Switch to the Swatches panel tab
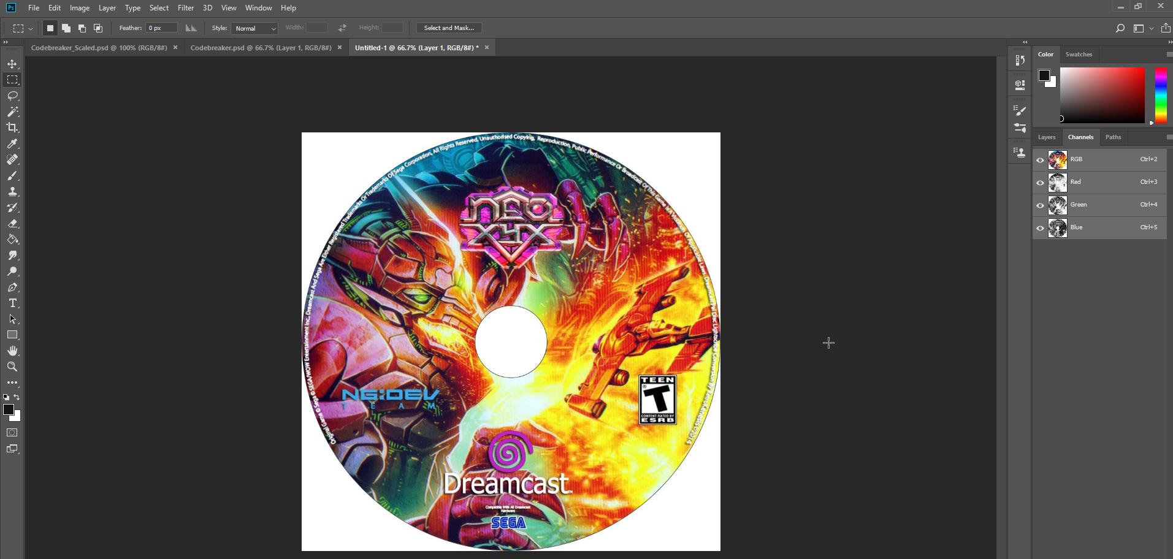1173x559 pixels. click(x=1079, y=55)
